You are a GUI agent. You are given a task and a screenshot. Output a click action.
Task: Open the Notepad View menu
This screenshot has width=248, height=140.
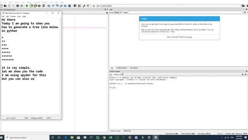click(x=19, y=16)
